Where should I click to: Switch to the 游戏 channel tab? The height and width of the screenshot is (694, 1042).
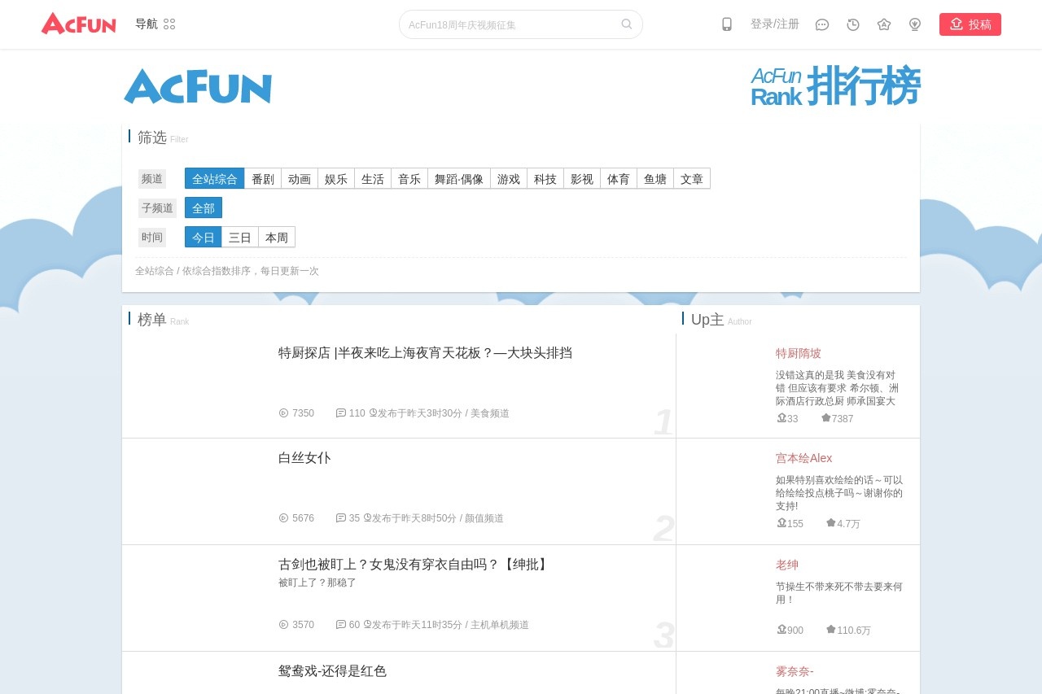[508, 178]
